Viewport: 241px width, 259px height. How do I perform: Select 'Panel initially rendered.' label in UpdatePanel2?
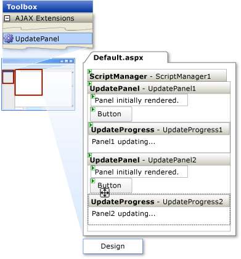139,172
